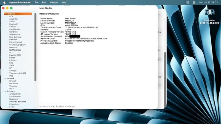221x124 pixels.
Task: Open the File menu
Action: pyautogui.click(x=37, y=3)
